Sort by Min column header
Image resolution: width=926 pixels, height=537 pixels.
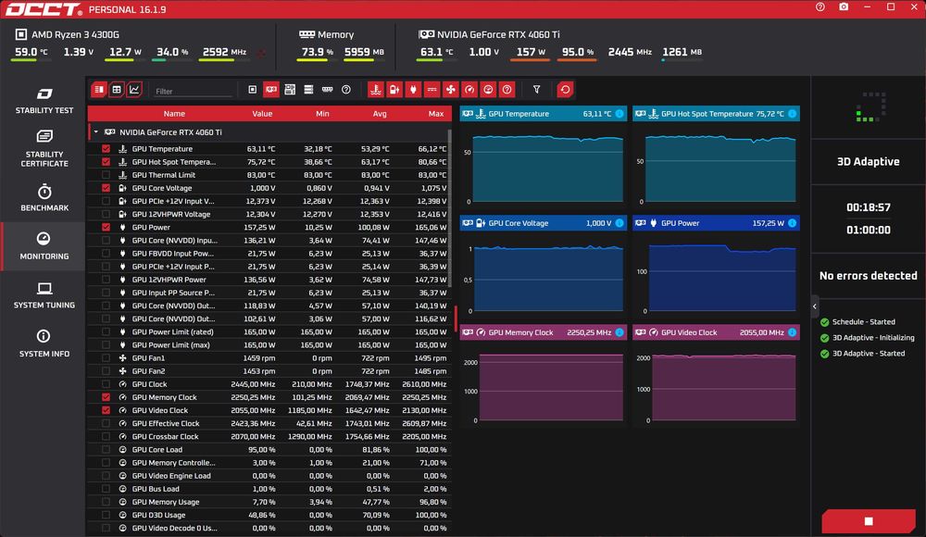tap(322, 114)
